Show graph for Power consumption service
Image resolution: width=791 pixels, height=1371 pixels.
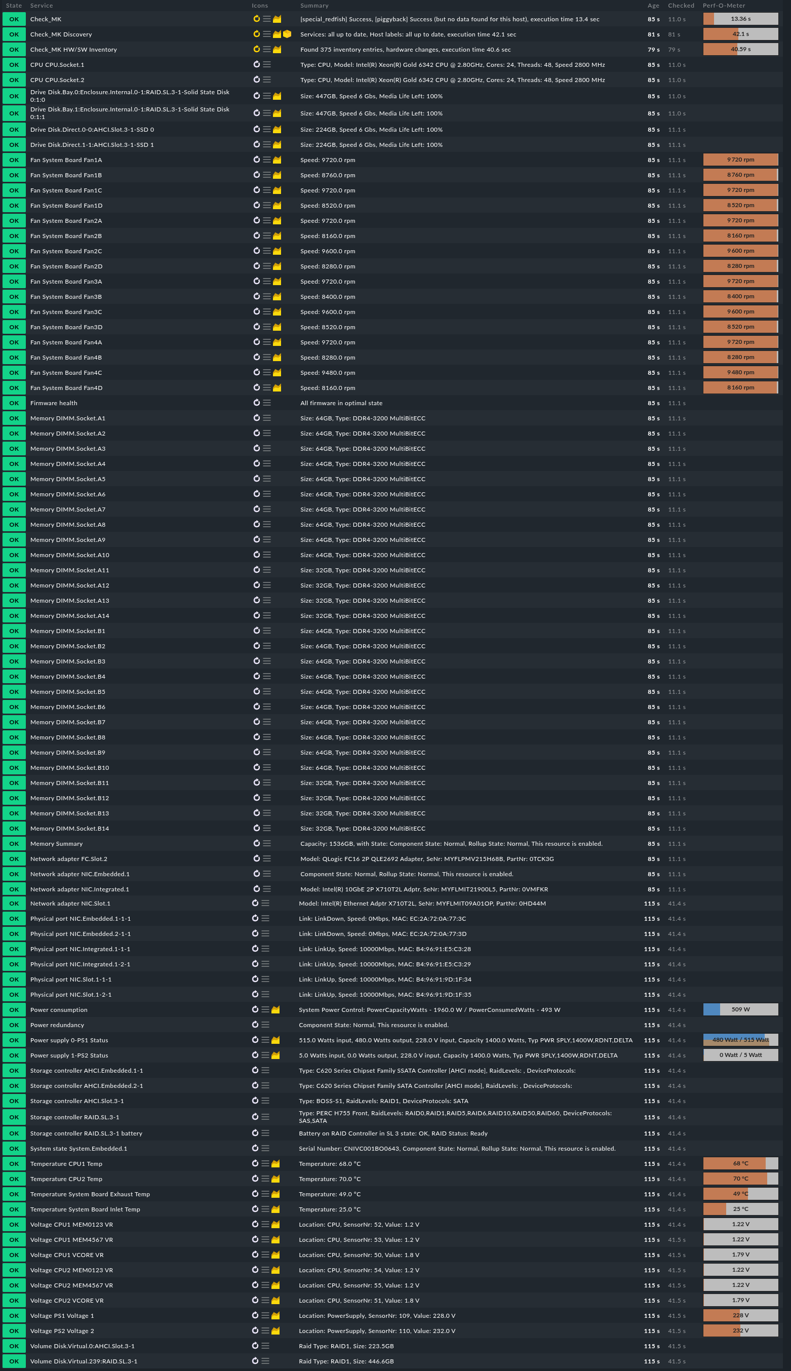[275, 1010]
